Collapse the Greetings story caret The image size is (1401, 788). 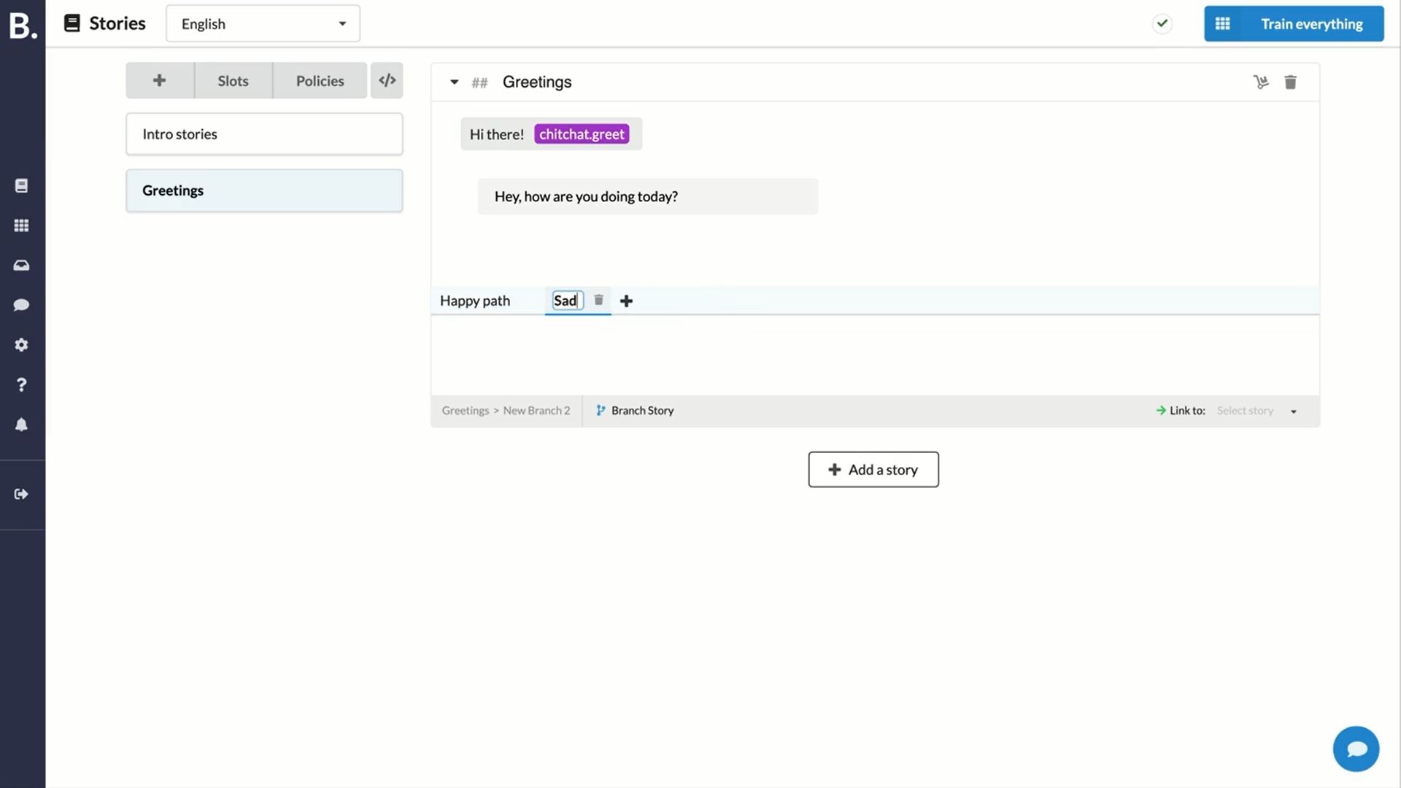point(454,82)
